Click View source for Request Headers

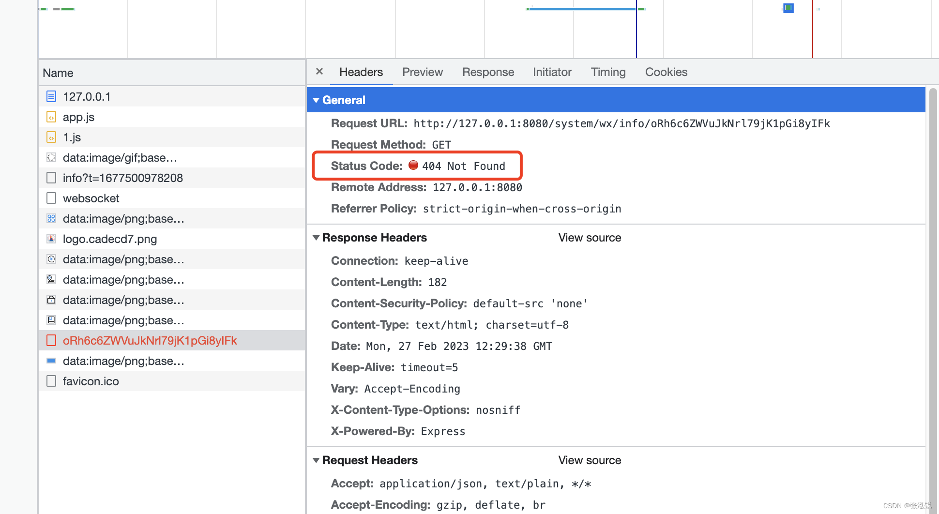590,460
